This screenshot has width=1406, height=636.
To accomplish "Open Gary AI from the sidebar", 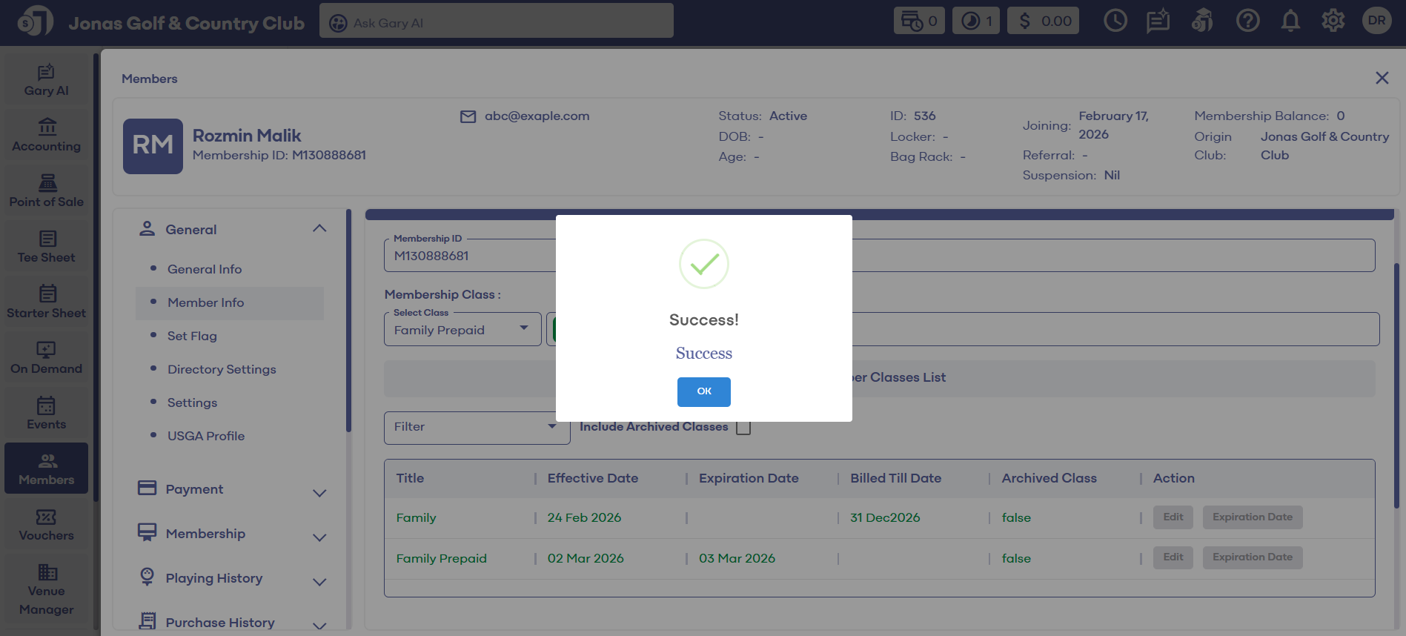I will 46,80.
